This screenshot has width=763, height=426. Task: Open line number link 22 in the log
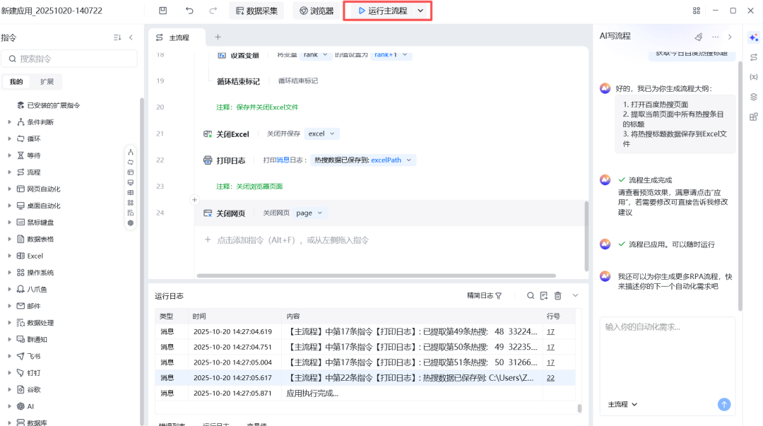point(550,378)
